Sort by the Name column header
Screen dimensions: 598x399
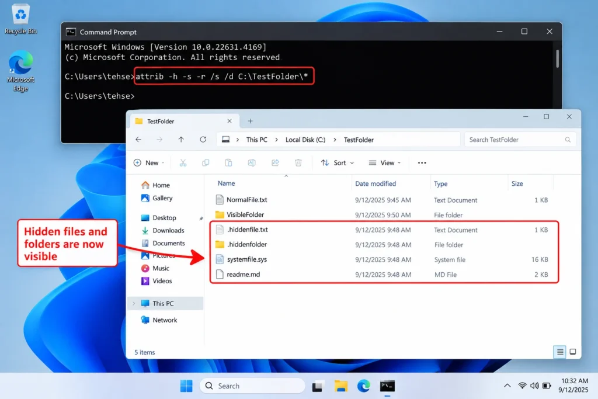point(226,183)
